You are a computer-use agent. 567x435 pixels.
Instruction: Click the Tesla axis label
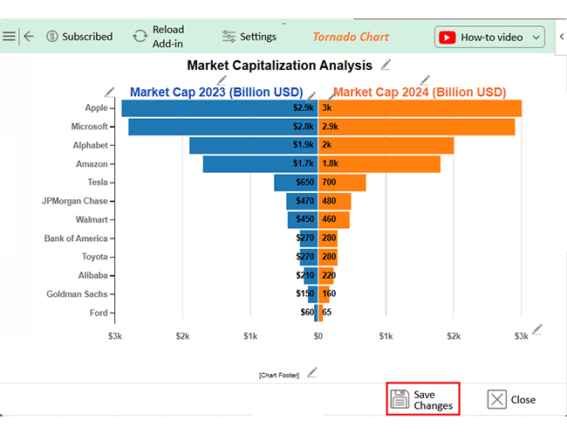pos(98,183)
